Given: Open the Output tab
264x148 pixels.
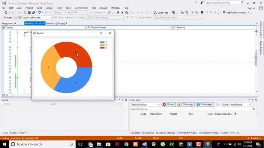Looking at the screenshot, I should 224,133.
